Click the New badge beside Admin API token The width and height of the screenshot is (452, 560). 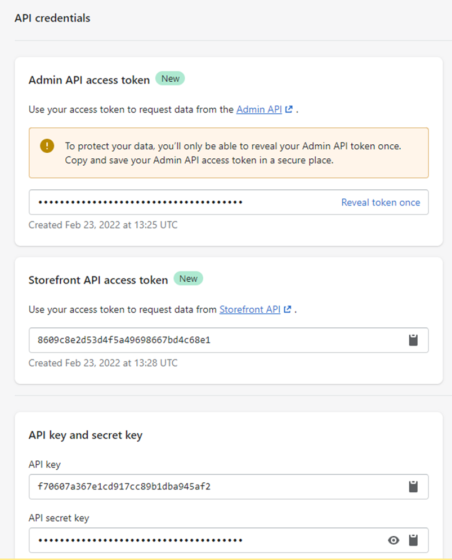170,79
